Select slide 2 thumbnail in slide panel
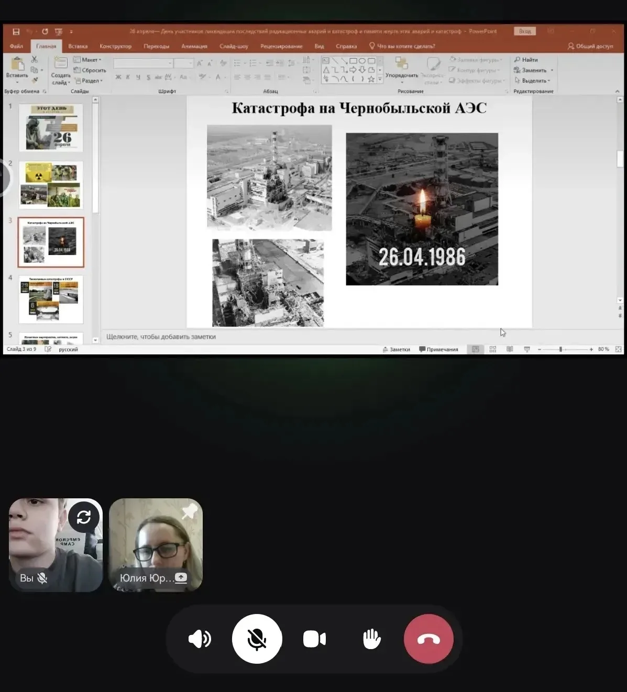 [x=51, y=185]
